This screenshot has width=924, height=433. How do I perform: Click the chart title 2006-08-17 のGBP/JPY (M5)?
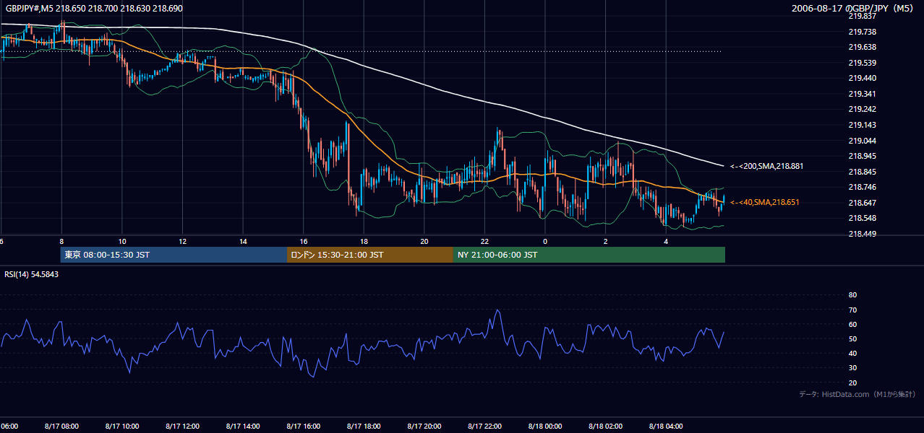852,9
